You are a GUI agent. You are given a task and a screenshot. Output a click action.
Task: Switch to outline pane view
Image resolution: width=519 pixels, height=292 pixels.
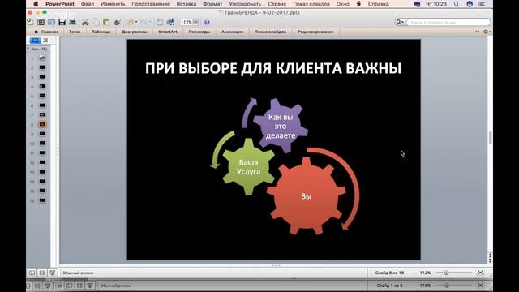click(x=45, y=41)
